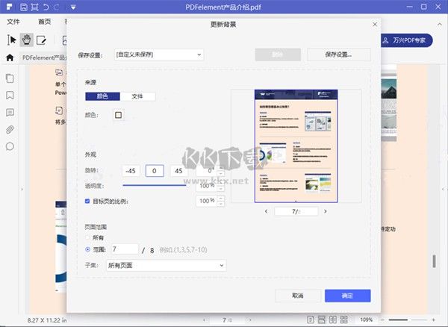The width and height of the screenshot is (448, 327).
Task: Click the 保存设置... button
Action: click(x=339, y=54)
